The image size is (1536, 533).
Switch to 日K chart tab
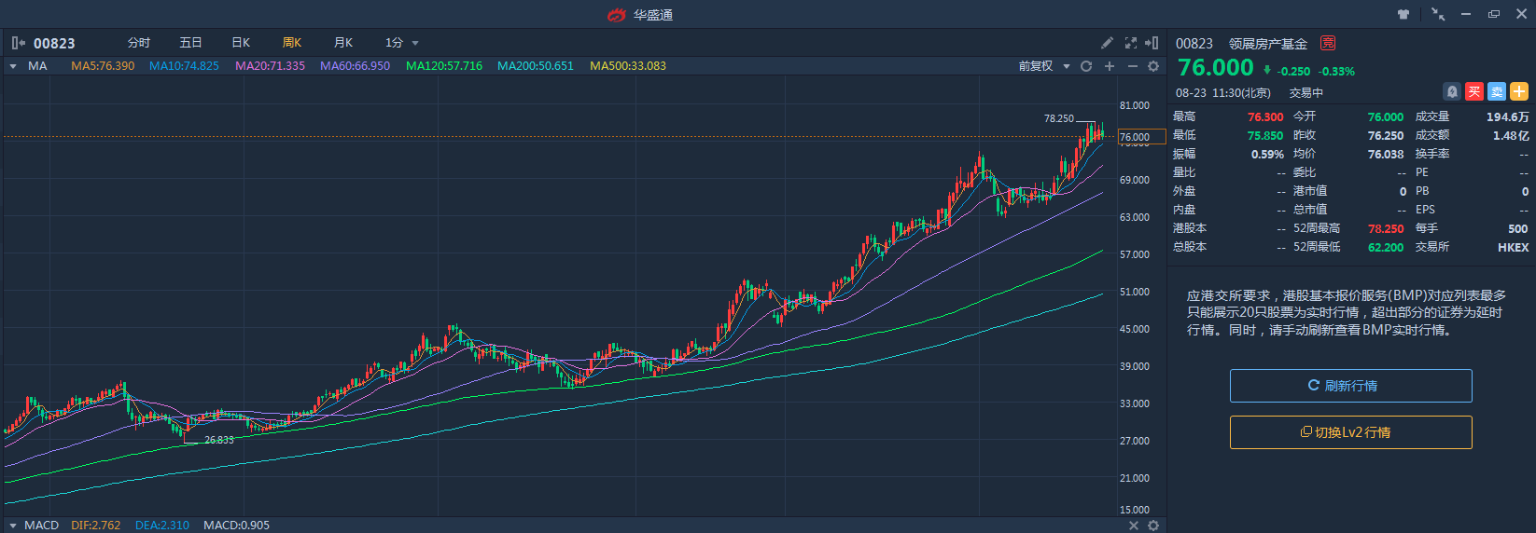coord(241,43)
